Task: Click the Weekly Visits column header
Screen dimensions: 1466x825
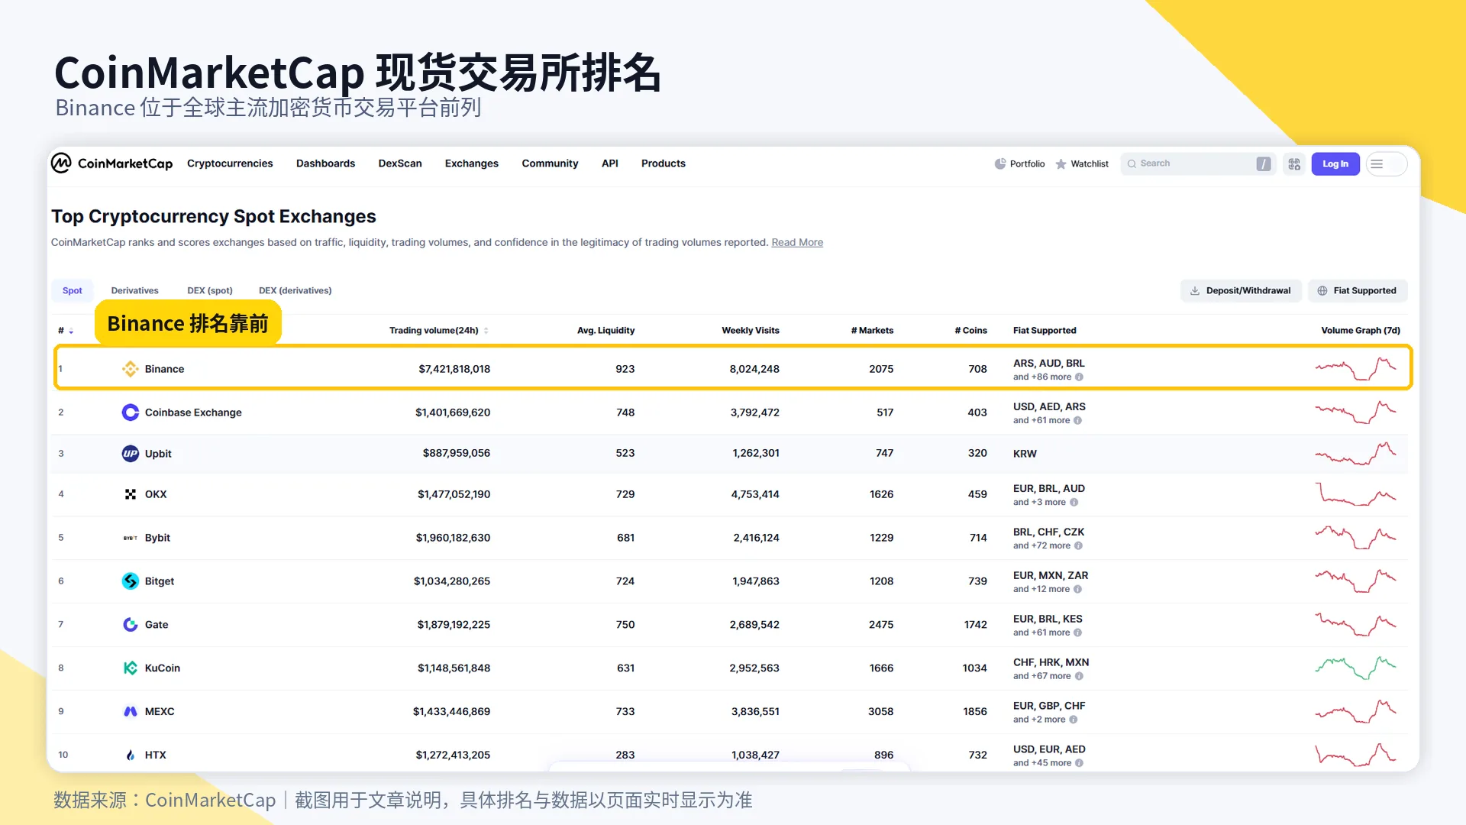Action: tap(751, 331)
